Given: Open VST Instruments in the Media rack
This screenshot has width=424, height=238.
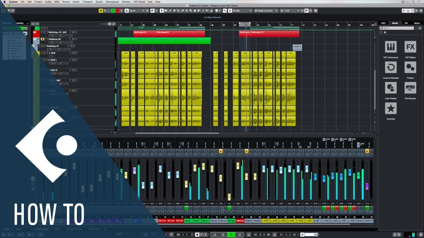Looking at the screenshot, I should click(391, 47).
